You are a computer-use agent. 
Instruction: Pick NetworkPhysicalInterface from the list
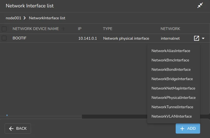pyautogui.click(x=173, y=98)
